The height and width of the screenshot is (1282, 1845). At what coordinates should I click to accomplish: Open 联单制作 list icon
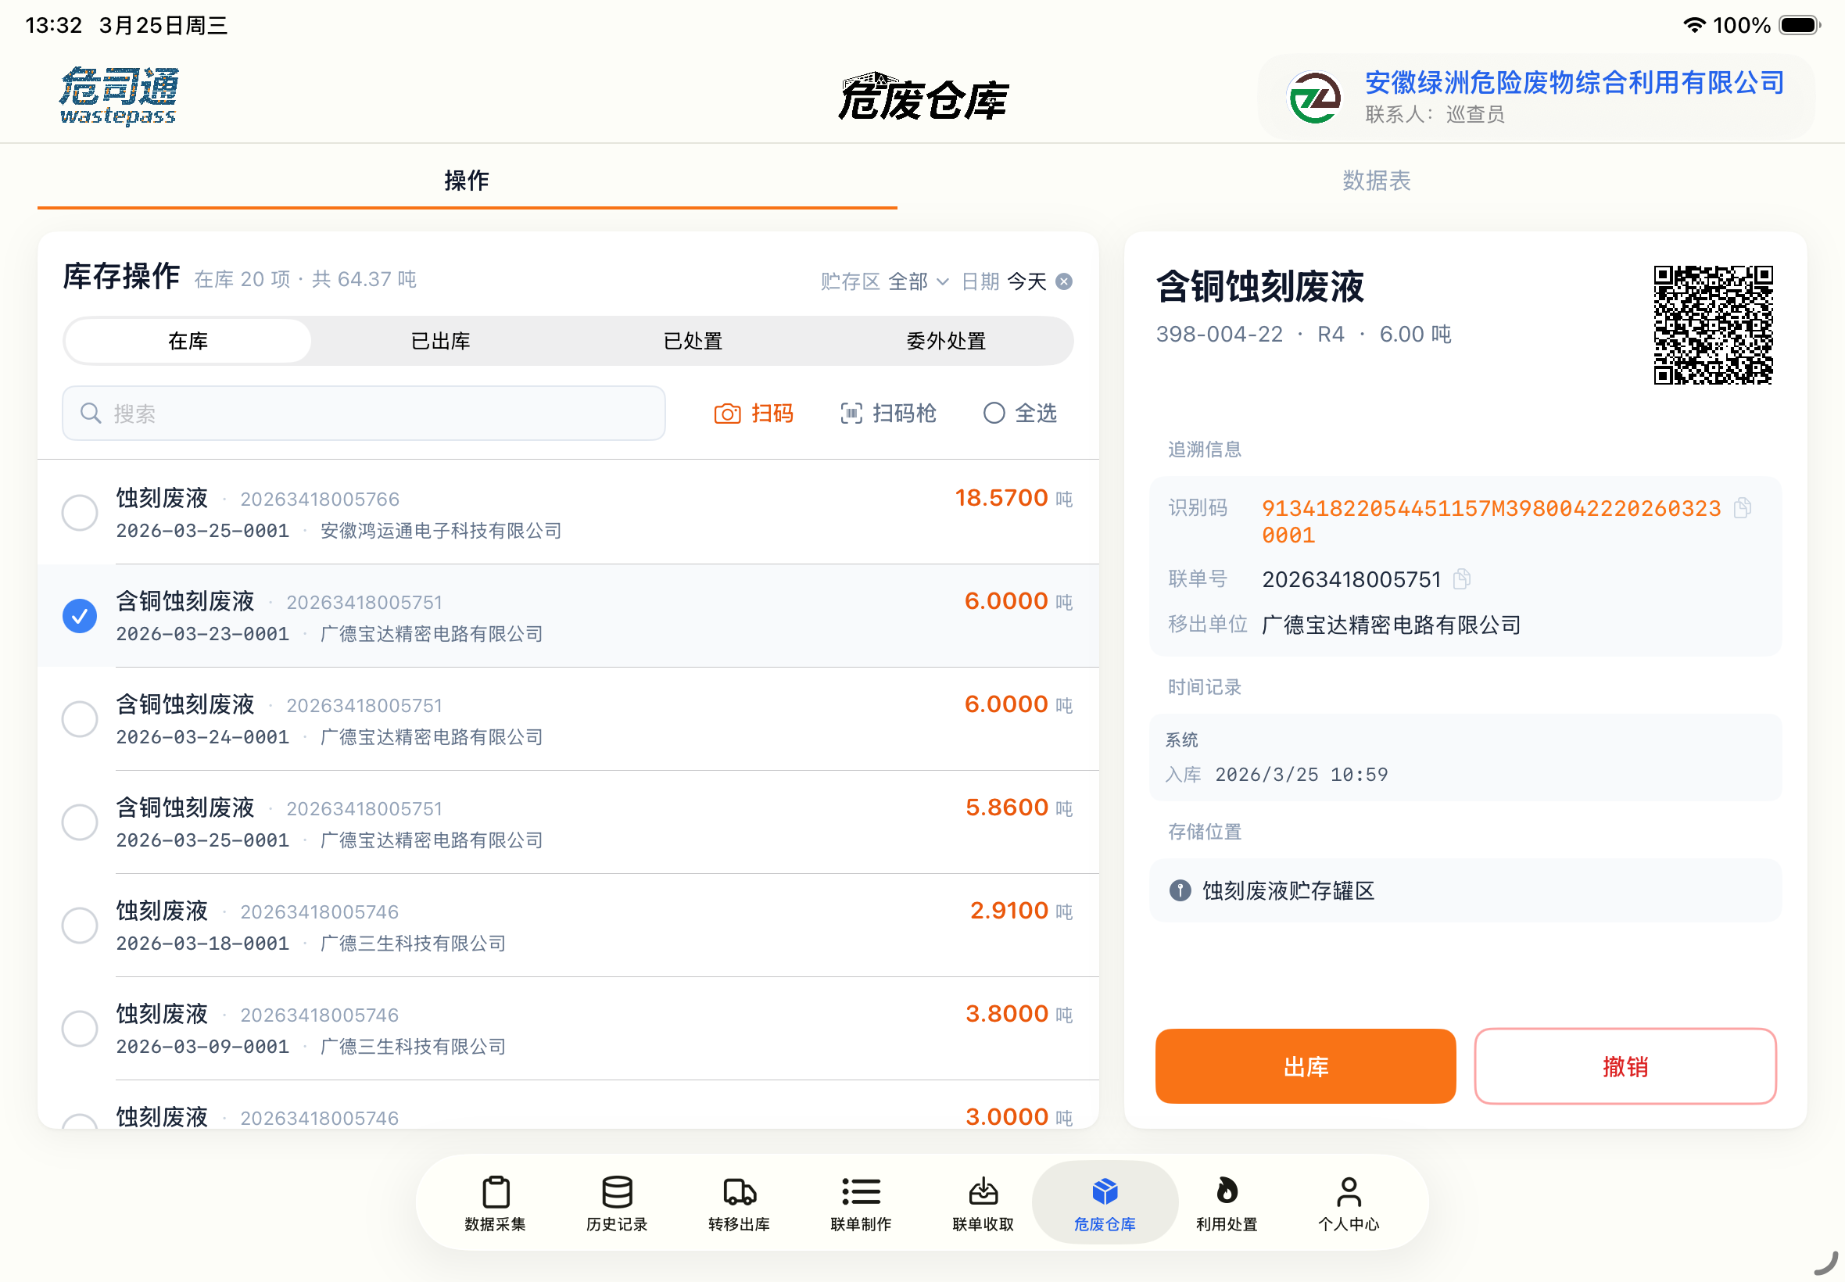[x=861, y=1202]
